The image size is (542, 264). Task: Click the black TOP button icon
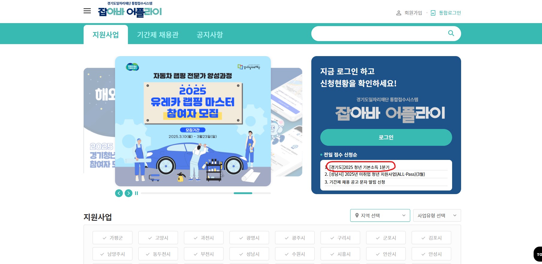click(538, 254)
